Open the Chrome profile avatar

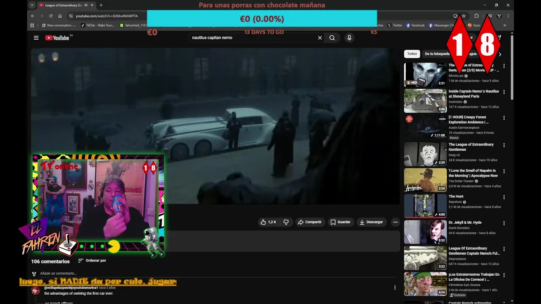click(499, 16)
